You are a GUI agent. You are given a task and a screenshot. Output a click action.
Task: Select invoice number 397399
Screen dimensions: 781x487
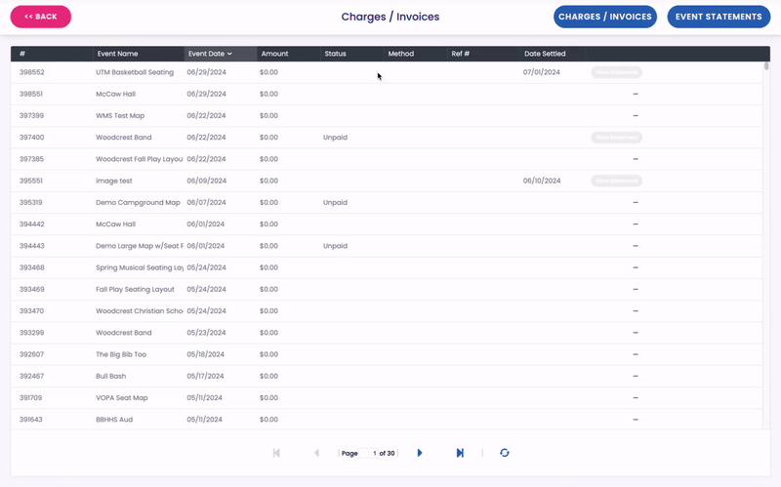tap(31, 115)
